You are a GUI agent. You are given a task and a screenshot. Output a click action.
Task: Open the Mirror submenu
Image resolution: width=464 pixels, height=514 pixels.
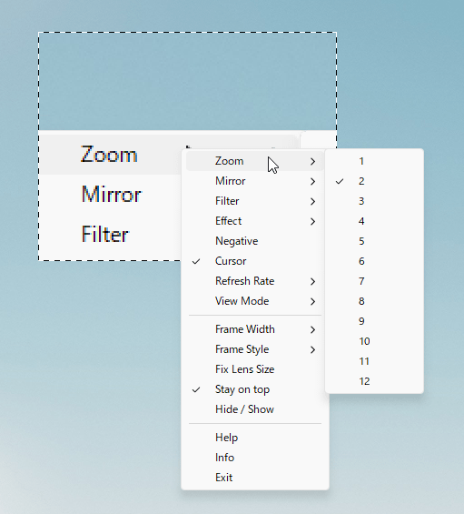255,181
